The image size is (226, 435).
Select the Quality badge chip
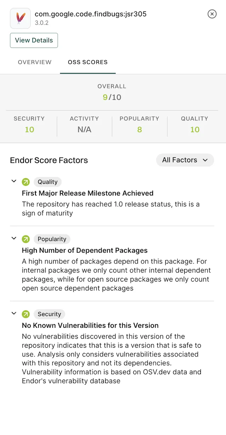(x=47, y=182)
